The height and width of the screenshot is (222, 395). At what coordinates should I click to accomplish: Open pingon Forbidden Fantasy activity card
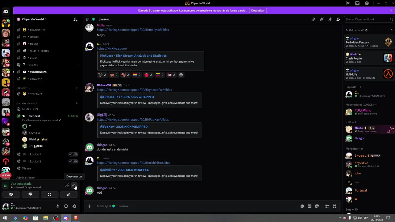click(369, 42)
